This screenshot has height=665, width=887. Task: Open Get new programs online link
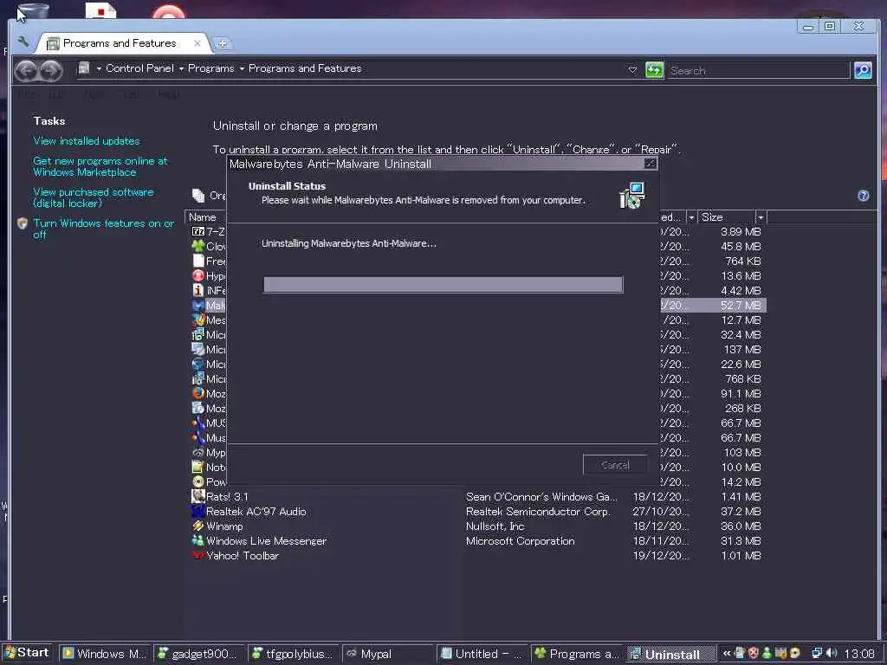coord(100,166)
